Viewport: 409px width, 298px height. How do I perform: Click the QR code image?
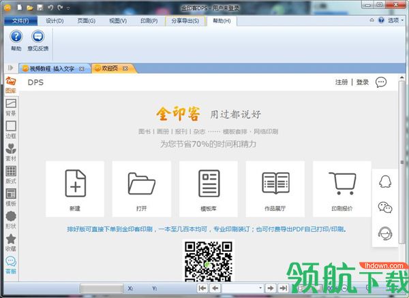click(209, 261)
